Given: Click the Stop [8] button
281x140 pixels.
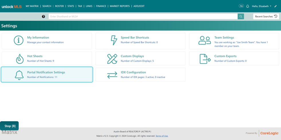Looking at the screenshot, I should (9, 126).
